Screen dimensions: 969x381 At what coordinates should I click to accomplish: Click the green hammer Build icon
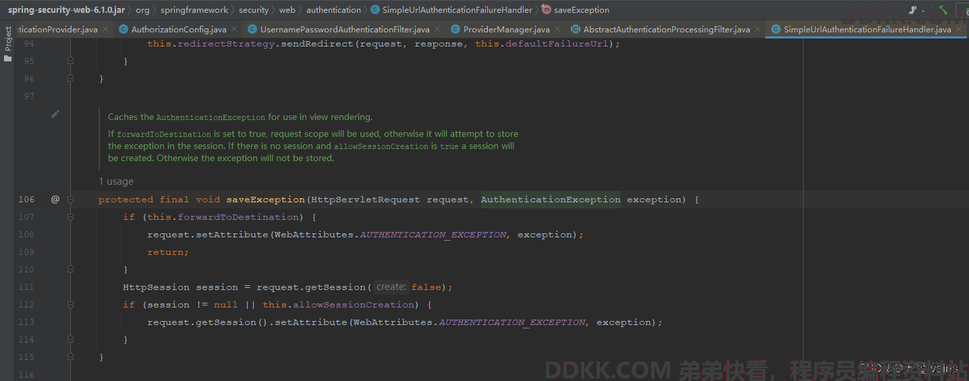(x=943, y=10)
